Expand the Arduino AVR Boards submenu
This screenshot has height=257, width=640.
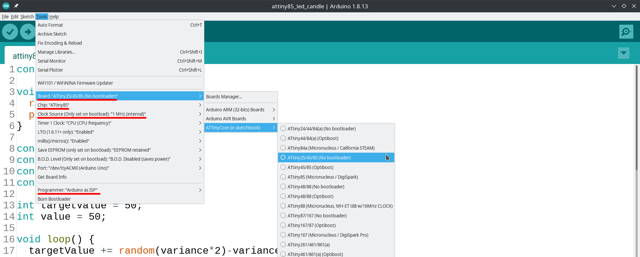(x=241, y=119)
